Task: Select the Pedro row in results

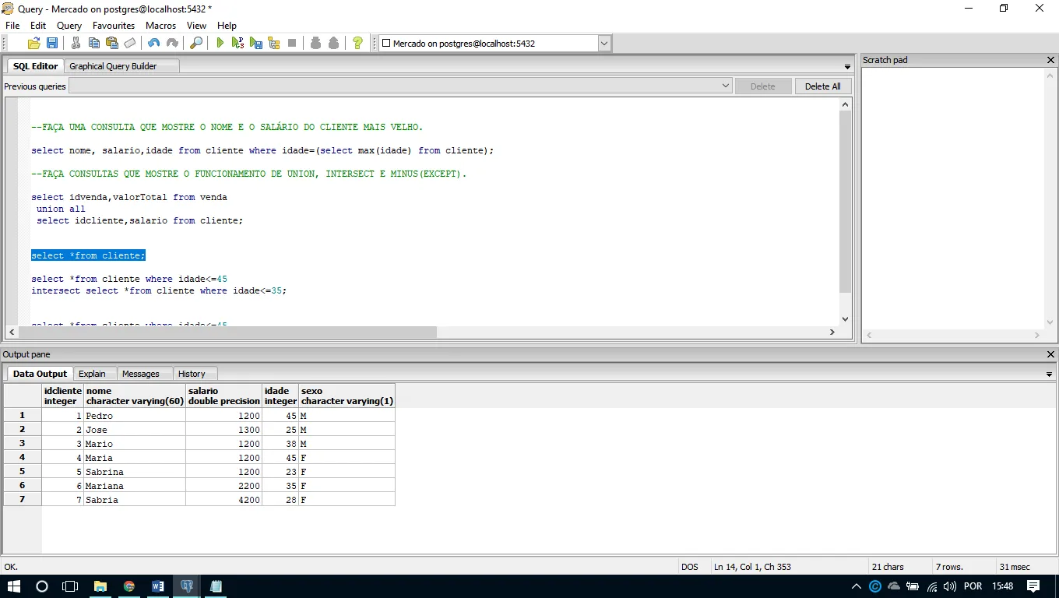Action: (22, 416)
